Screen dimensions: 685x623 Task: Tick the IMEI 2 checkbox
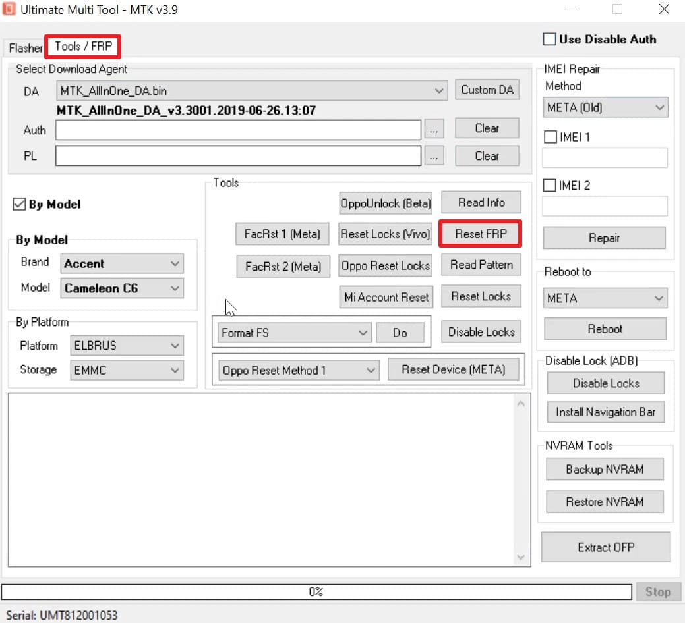point(550,186)
